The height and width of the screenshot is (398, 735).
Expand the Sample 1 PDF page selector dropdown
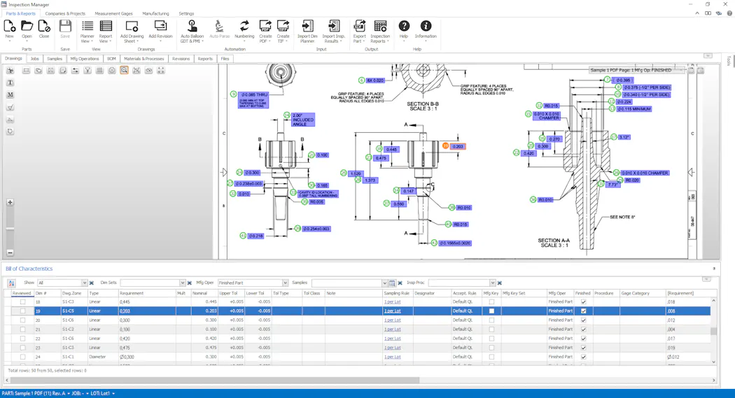[x=681, y=70]
